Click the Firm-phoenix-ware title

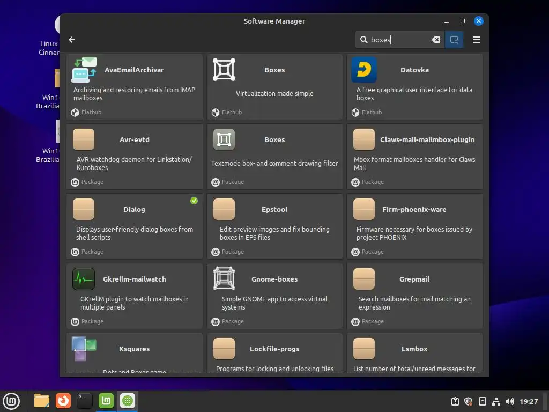point(414,210)
